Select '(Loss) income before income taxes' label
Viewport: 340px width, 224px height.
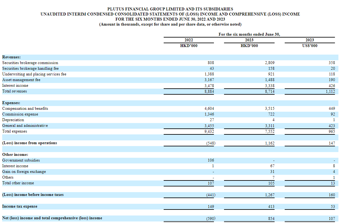(33, 195)
